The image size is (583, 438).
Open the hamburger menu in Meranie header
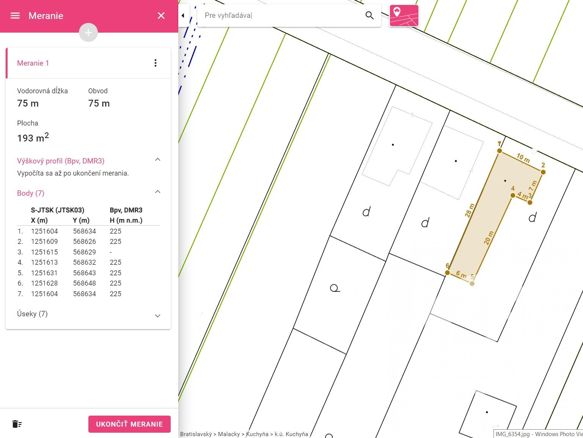click(15, 16)
